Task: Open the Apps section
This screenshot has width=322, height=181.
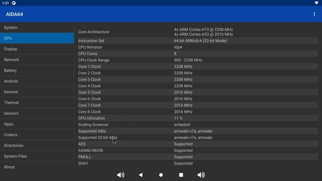Action: [37, 124]
